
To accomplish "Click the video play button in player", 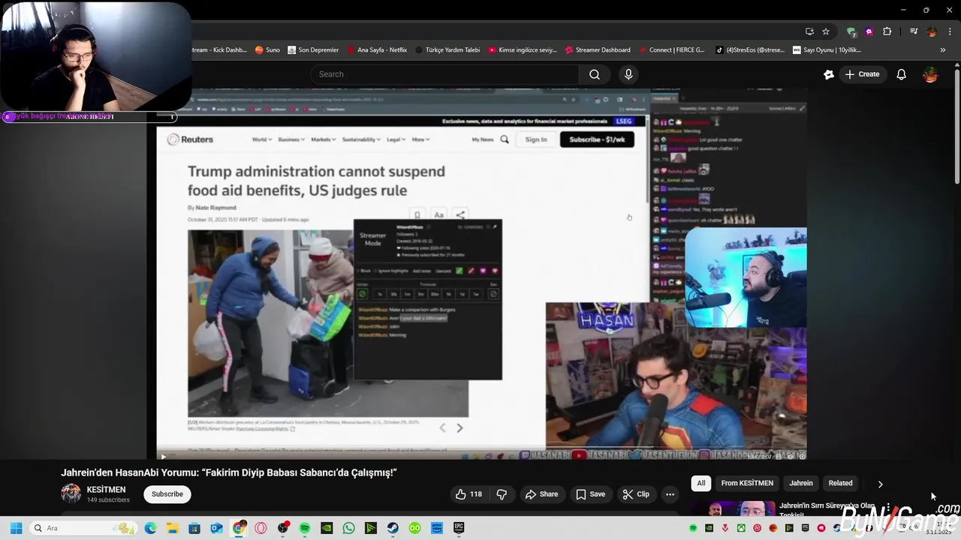I will (163, 456).
